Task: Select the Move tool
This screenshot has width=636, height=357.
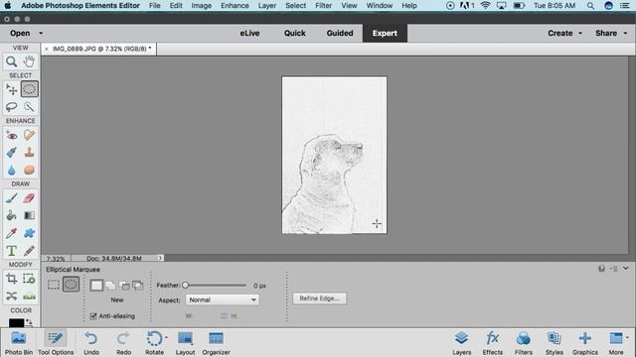Action: (x=11, y=89)
